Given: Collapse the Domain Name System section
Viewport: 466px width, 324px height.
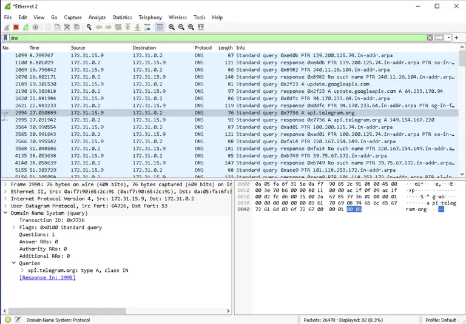Looking at the screenshot, I should [x=5, y=213].
